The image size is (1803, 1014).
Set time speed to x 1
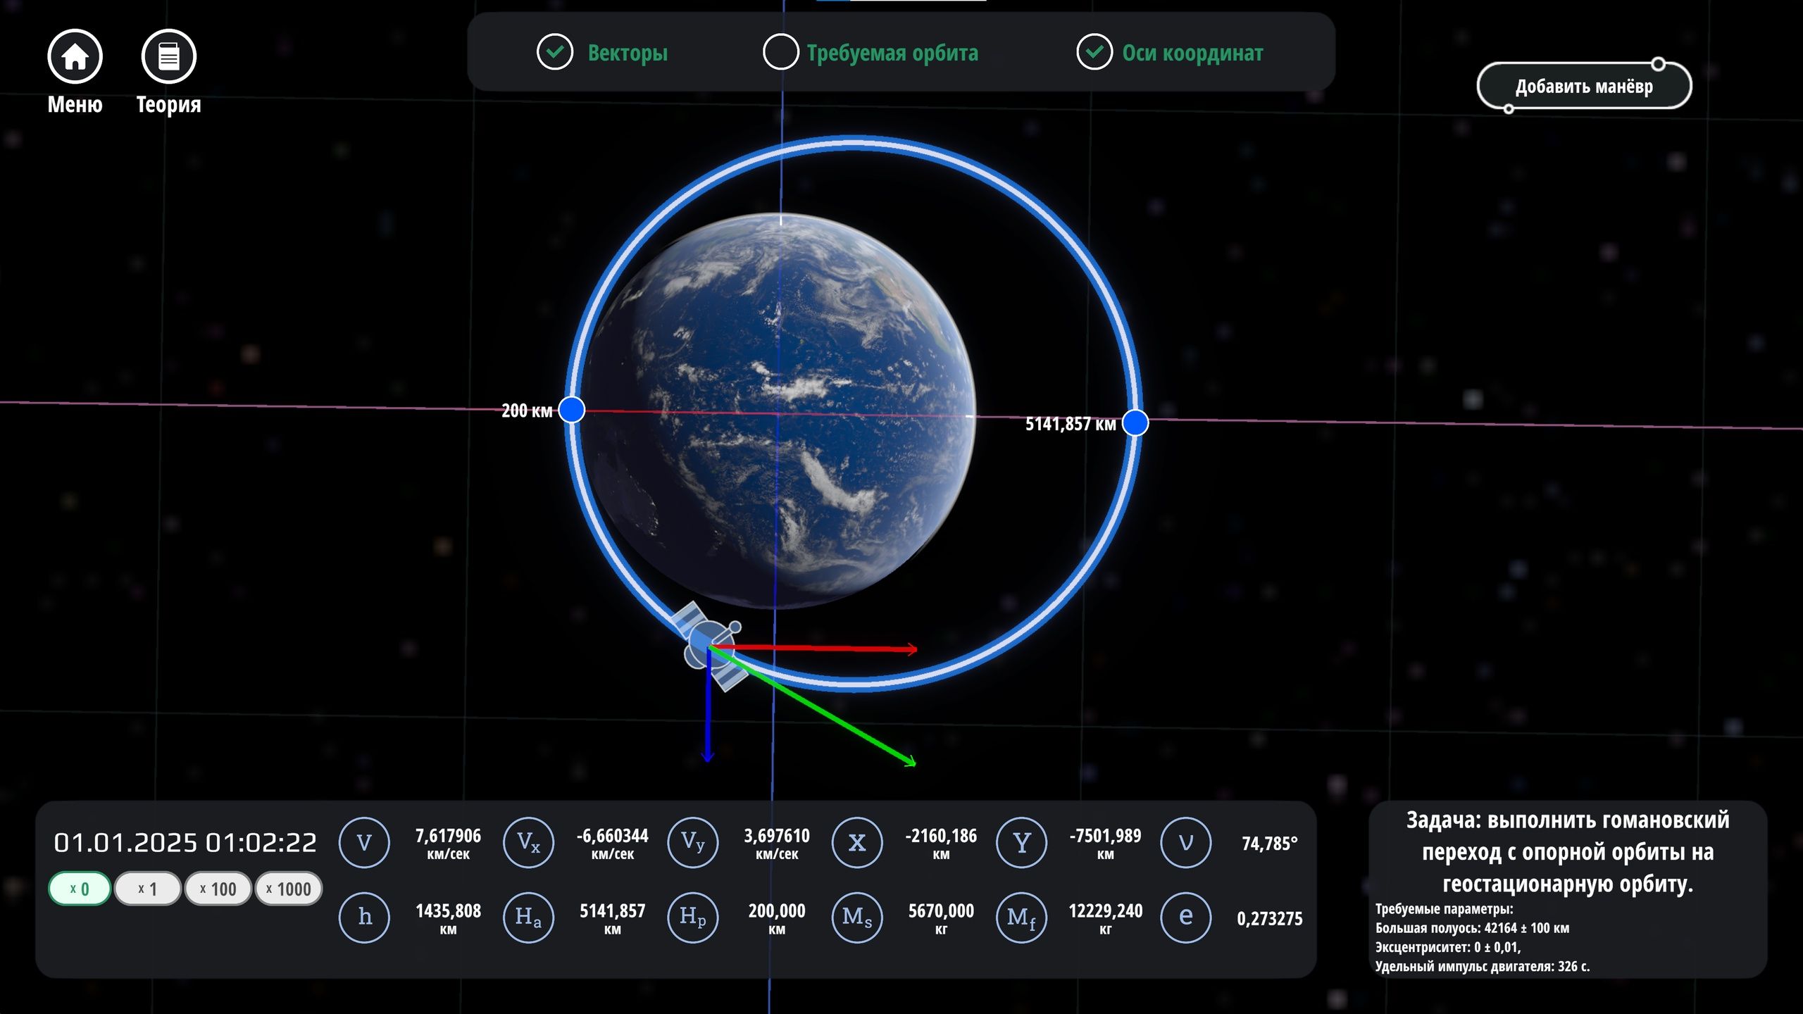pos(147,889)
